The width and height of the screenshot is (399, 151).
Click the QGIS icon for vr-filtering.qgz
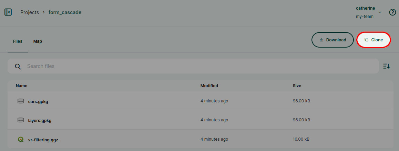click(21, 139)
